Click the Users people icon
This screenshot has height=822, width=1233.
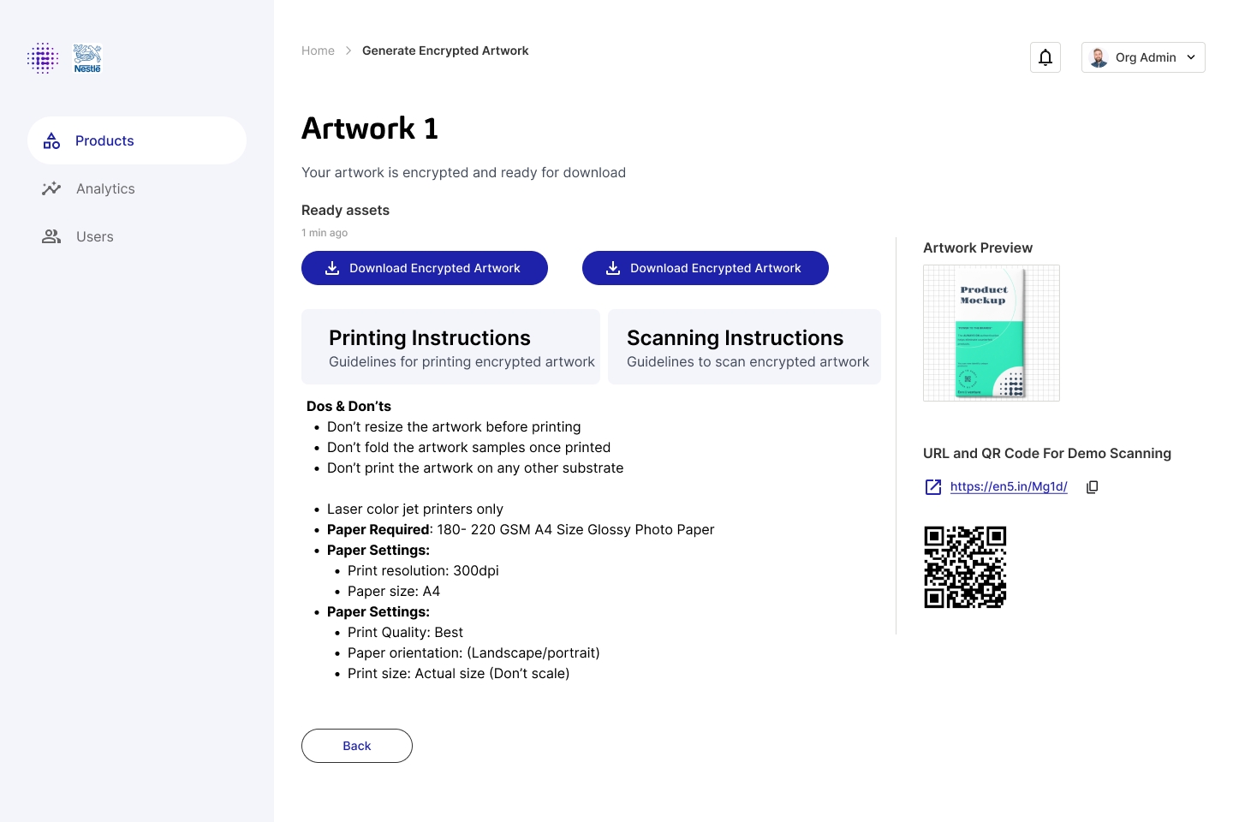[x=51, y=236]
